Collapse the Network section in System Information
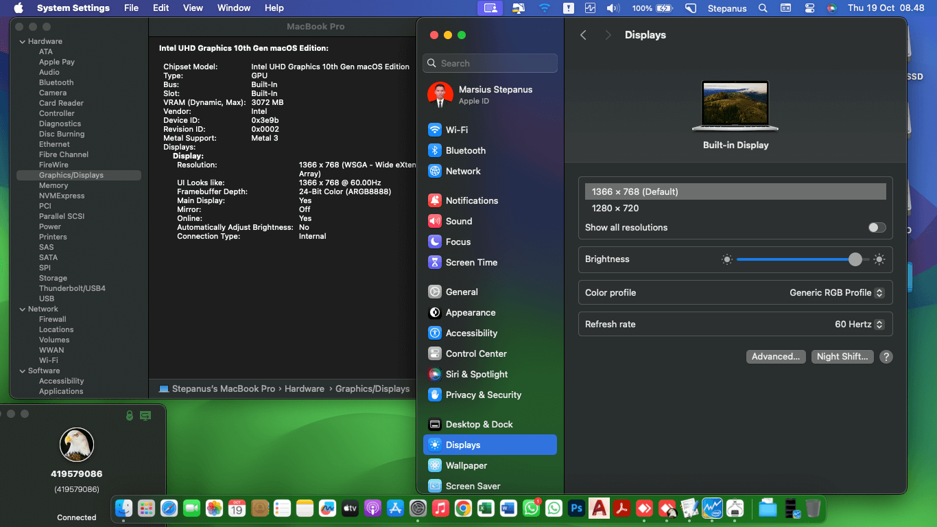 (22, 309)
